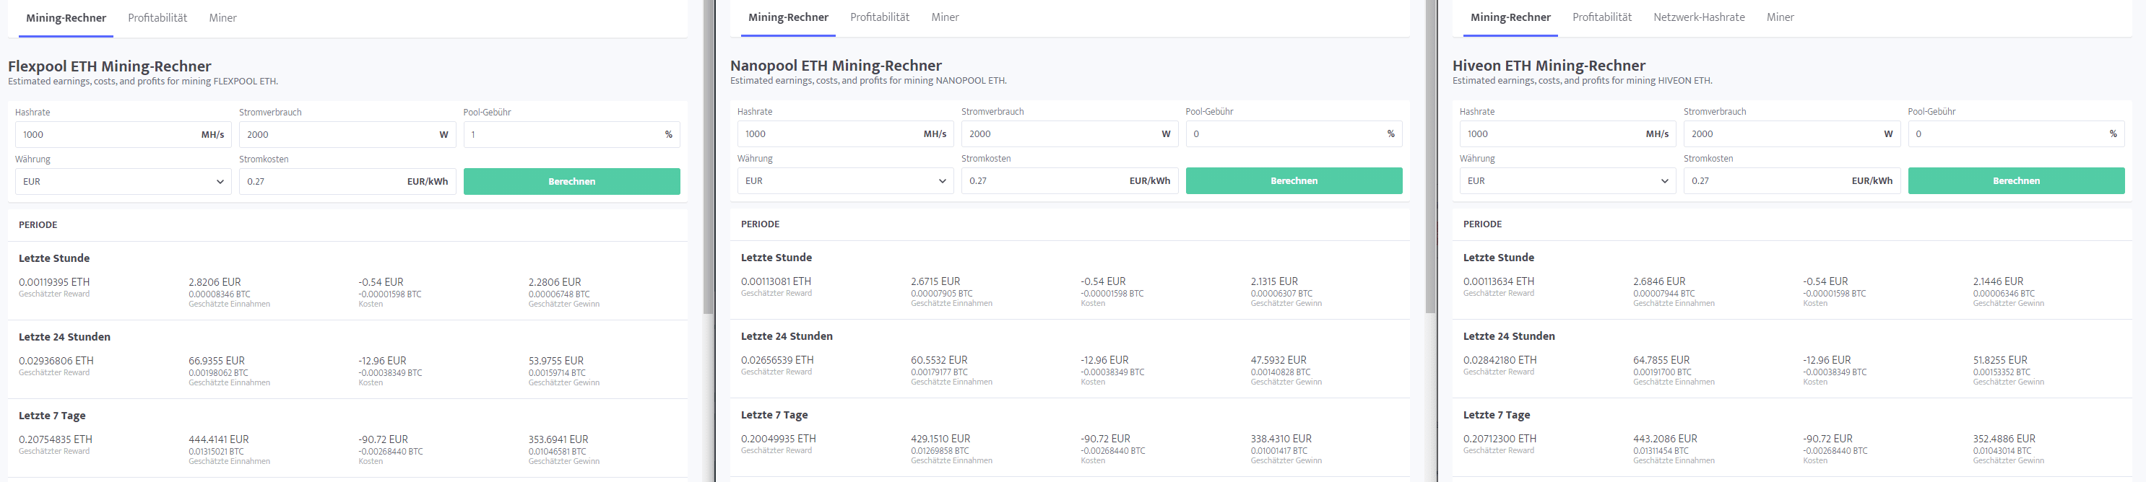This screenshot has height=482, width=2146.
Task: Focus Hashrate field in Flexpool calculator
Action: (124, 135)
